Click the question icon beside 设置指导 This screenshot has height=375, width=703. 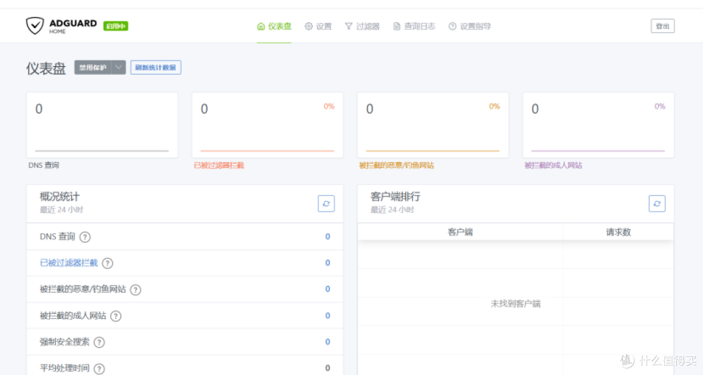pyautogui.click(x=452, y=27)
